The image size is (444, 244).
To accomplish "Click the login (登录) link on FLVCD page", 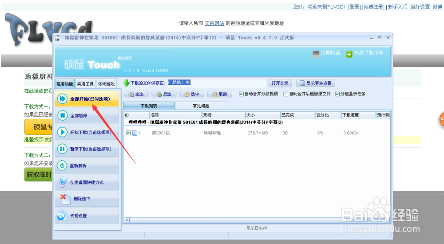I will point(354,7).
